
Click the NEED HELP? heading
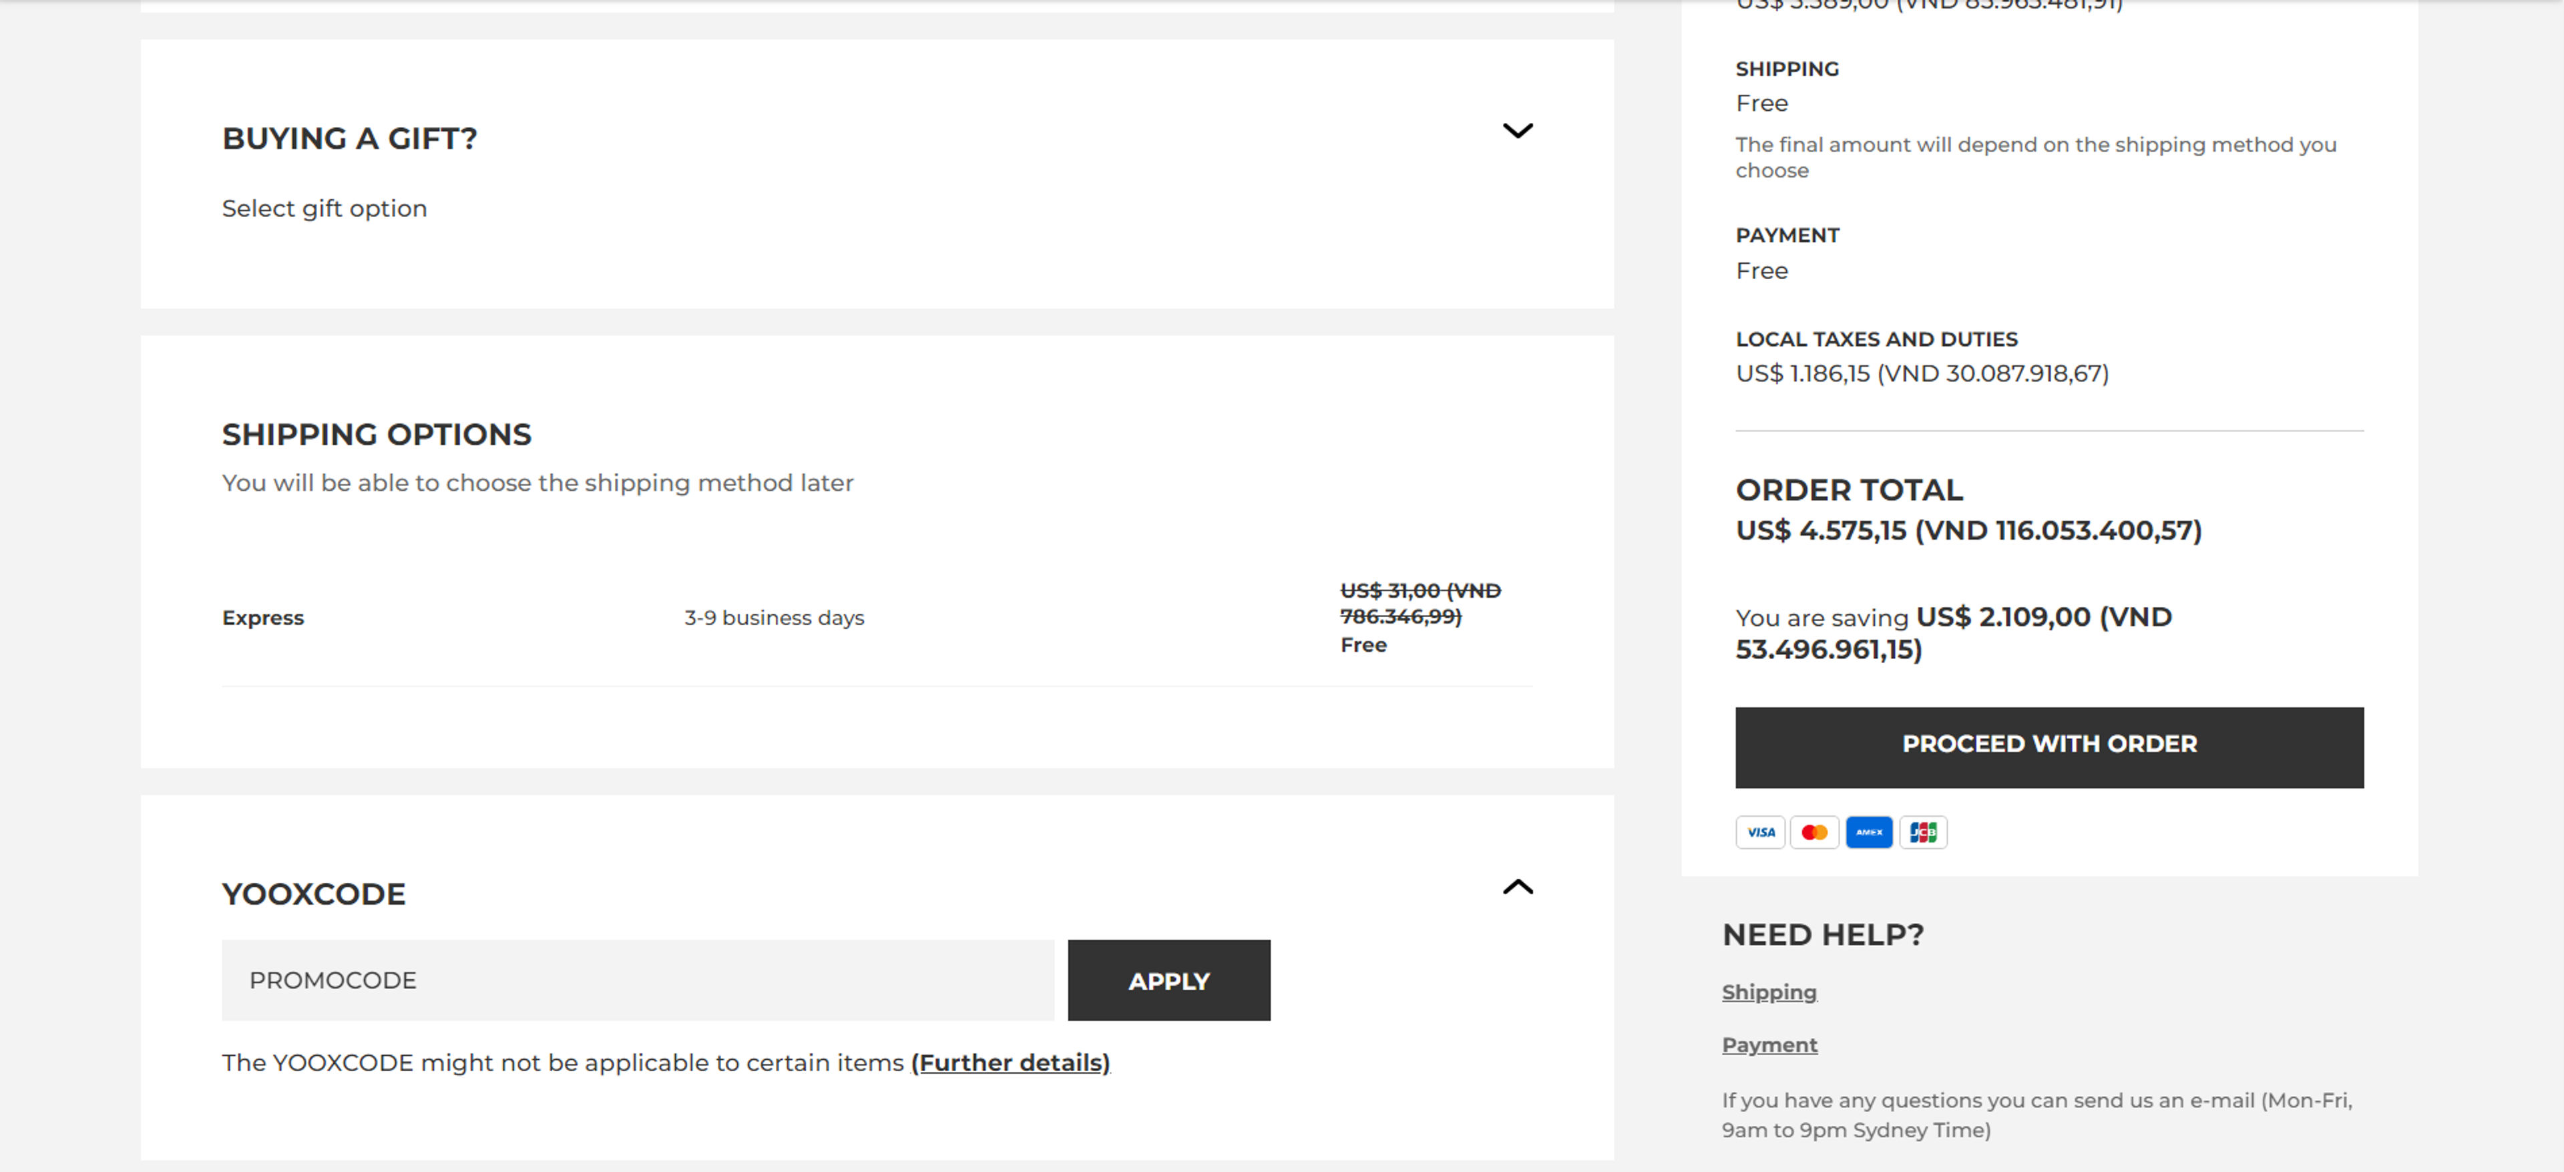1822,935
